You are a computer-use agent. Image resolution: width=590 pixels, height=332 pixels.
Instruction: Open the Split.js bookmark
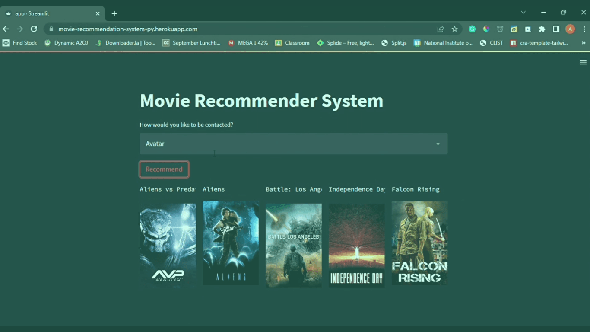pos(394,43)
